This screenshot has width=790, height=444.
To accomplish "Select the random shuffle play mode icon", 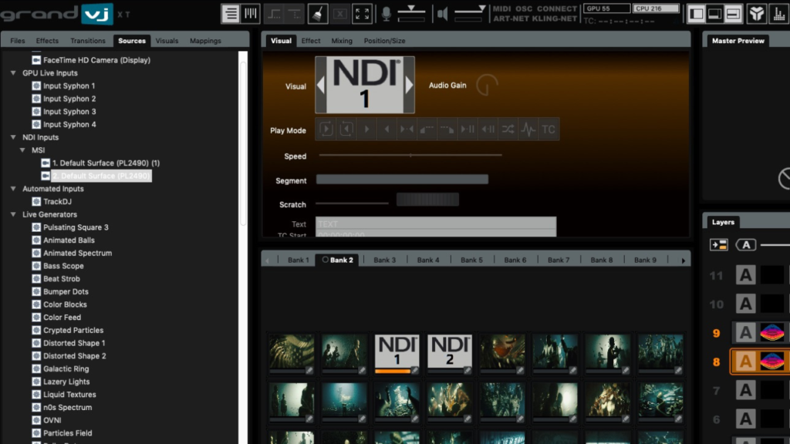I will [508, 129].
